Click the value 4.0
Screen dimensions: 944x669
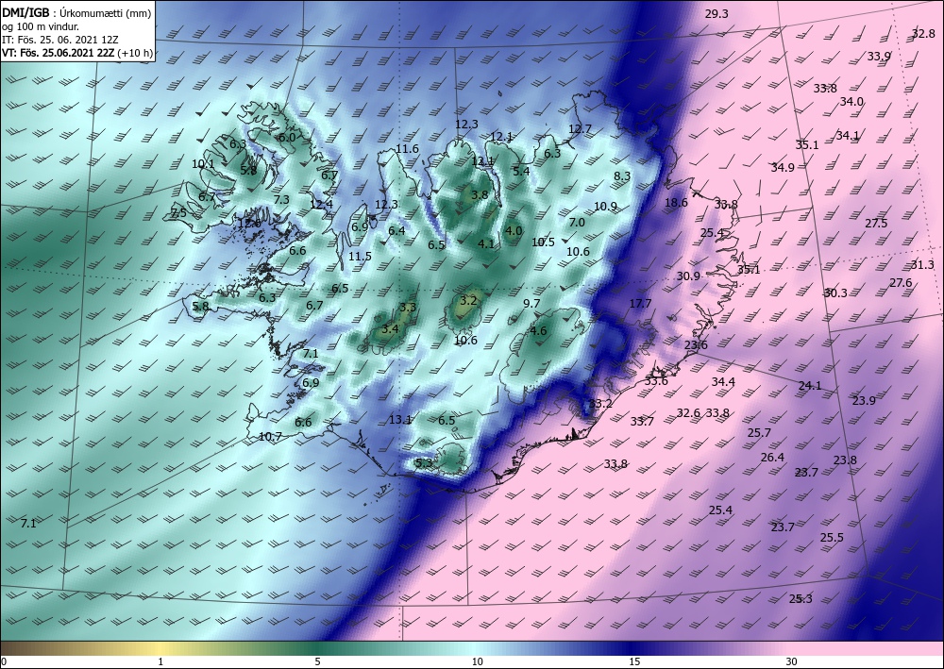click(514, 231)
